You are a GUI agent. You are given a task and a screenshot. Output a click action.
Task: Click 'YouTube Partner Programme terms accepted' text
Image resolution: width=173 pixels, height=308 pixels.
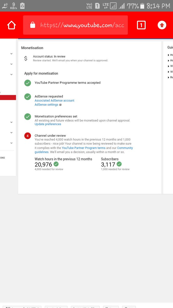coord(67,83)
